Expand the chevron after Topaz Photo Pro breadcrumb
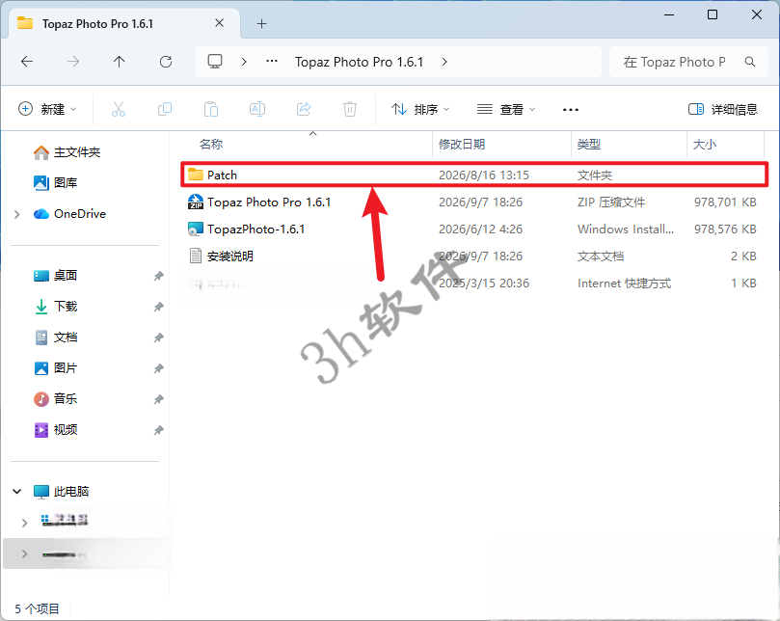The image size is (780, 621). (x=444, y=62)
